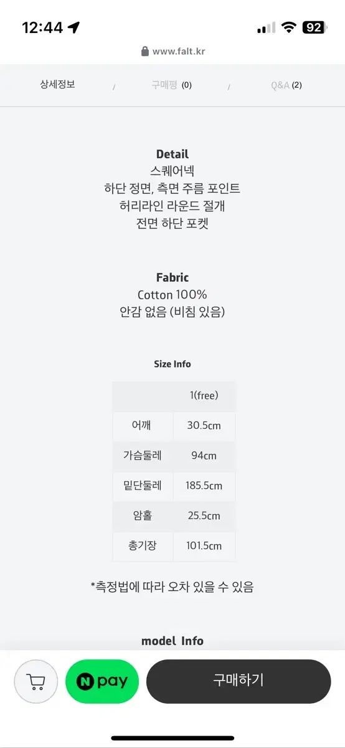The width and height of the screenshot is (345, 748).
Task: Tap the 구매하기 purchase button
Action: (x=239, y=681)
